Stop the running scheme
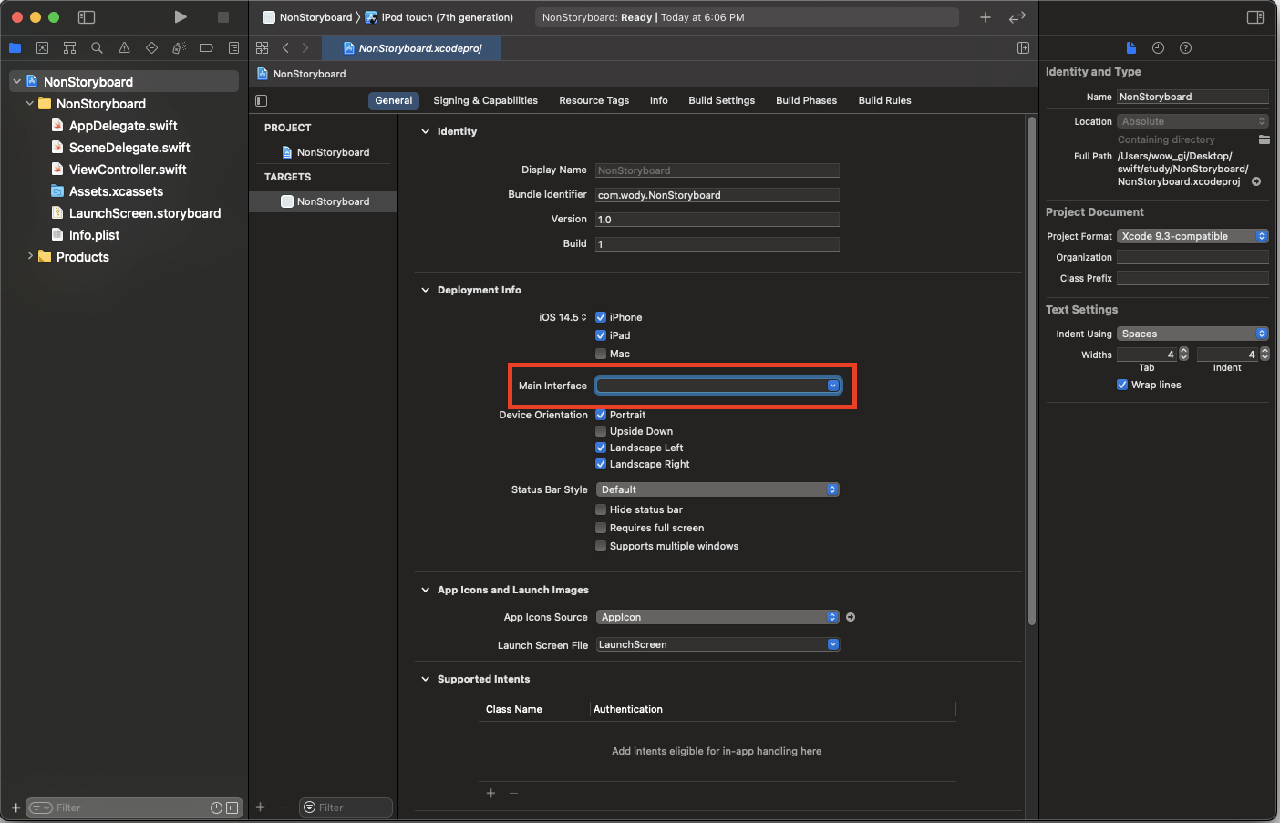The height and width of the screenshot is (823, 1280). (222, 17)
